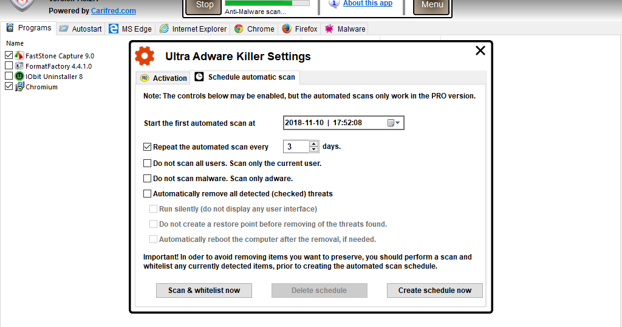The height and width of the screenshot is (327, 622).
Task: Click the FastStone Capture program icon
Action: [19, 55]
